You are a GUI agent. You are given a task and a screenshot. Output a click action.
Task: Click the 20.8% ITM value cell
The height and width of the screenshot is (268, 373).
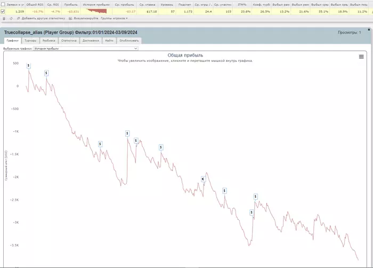pos(242,11)
